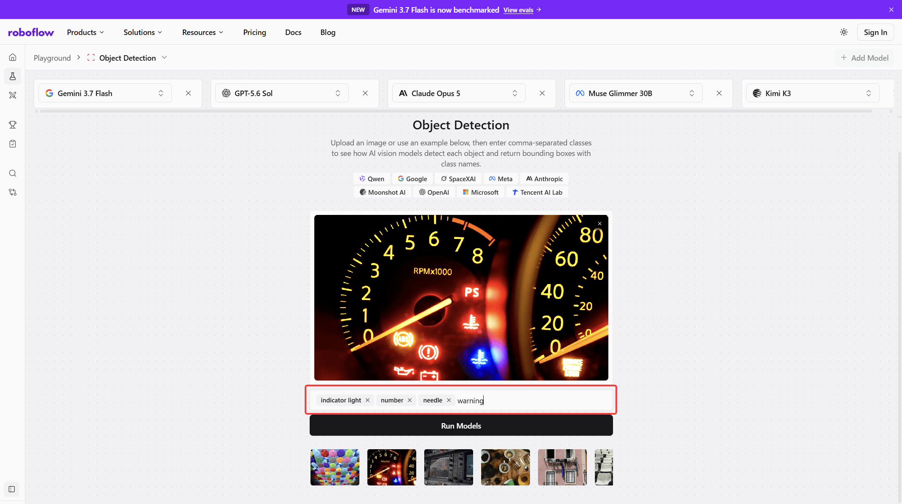Open the Blog page
The image size is (902, 504).
click(328, 32)
